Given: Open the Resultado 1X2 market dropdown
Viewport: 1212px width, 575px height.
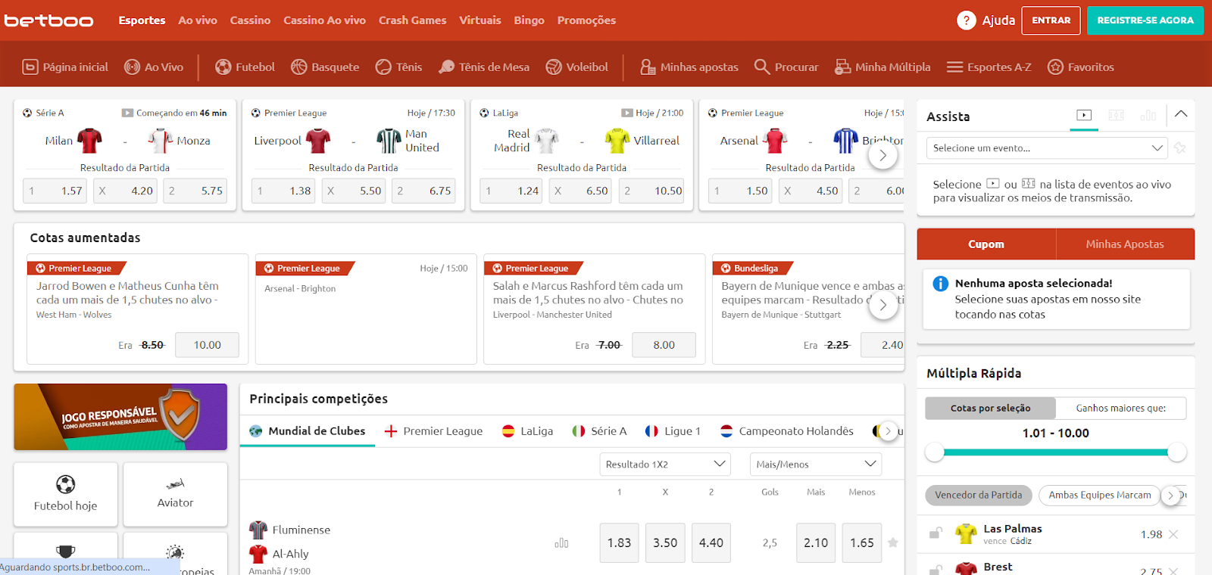Looking at the screenshot, I should pyautogui.click(x=665, y=464).
